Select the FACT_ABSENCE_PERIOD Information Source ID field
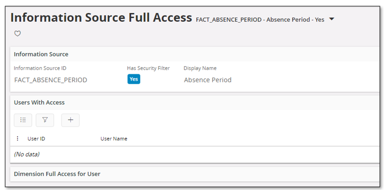 51,80
